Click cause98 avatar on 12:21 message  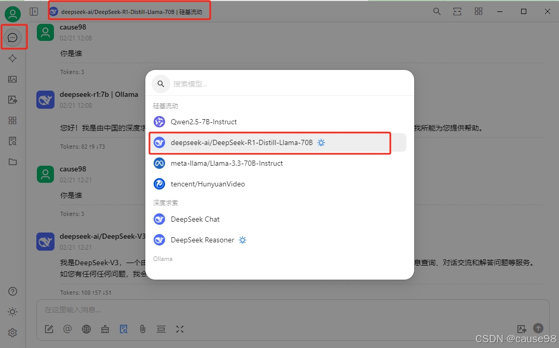pyautogui.click(x=45, y=175)
